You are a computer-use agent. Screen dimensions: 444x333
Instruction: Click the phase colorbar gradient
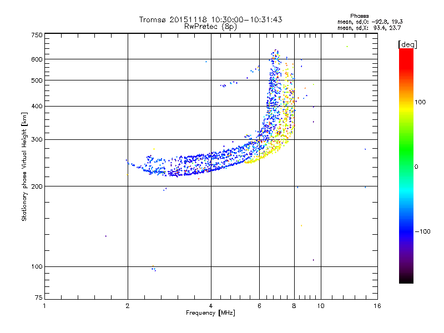[x=406, y=165]
